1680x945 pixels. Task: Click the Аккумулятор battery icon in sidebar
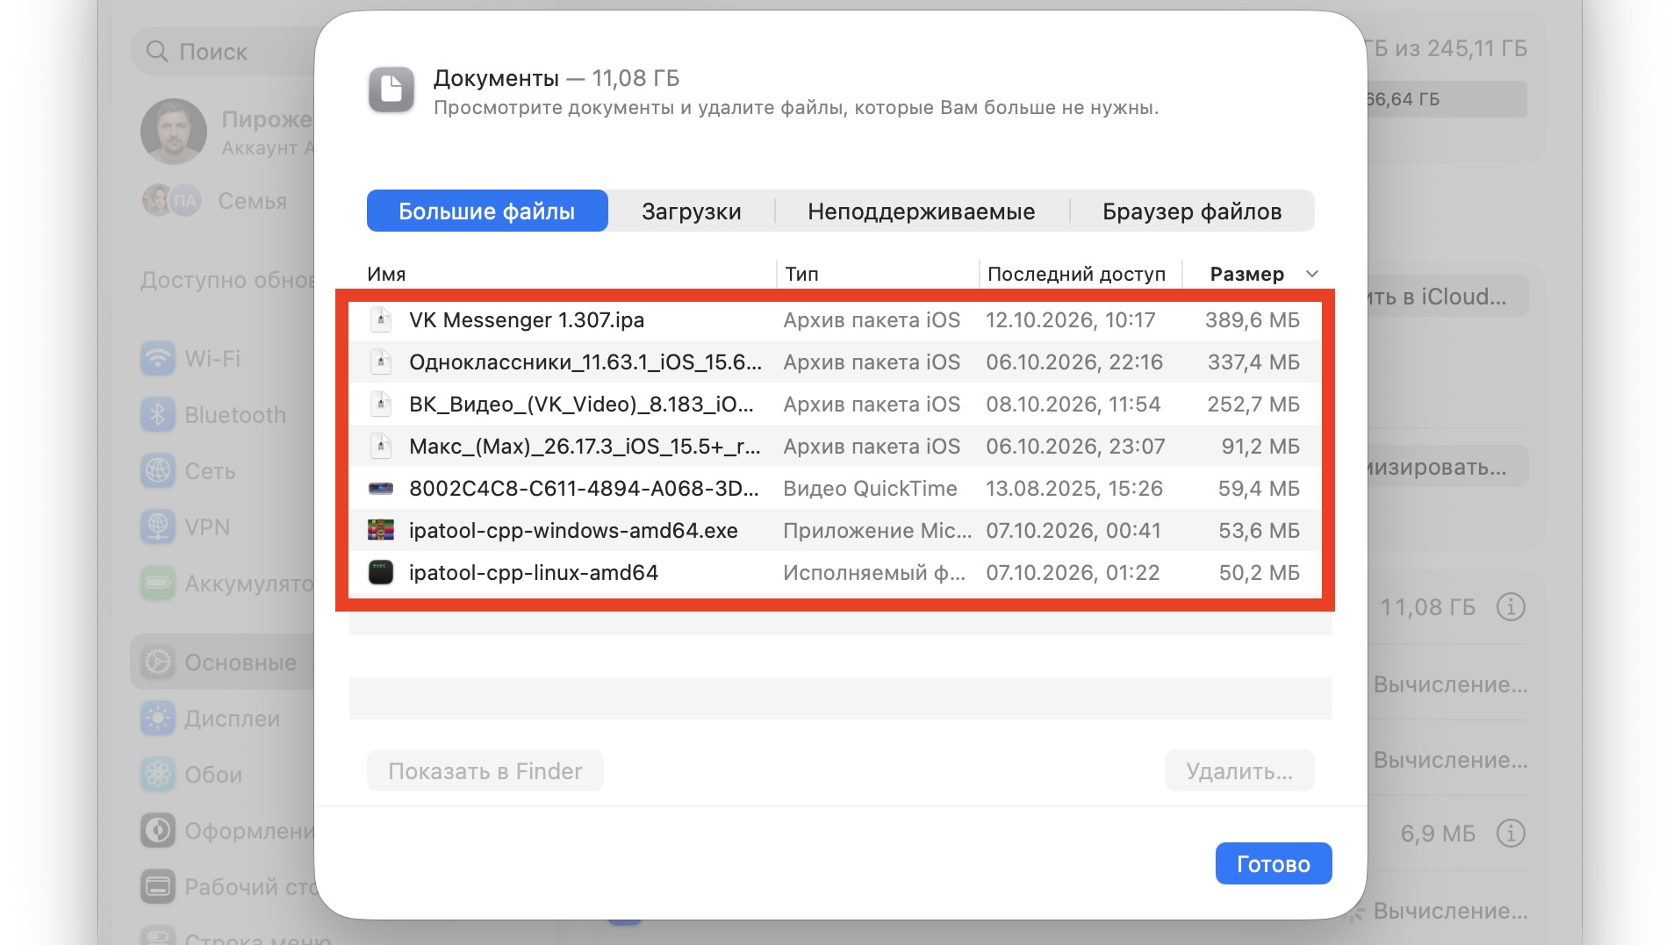point(158,583)
